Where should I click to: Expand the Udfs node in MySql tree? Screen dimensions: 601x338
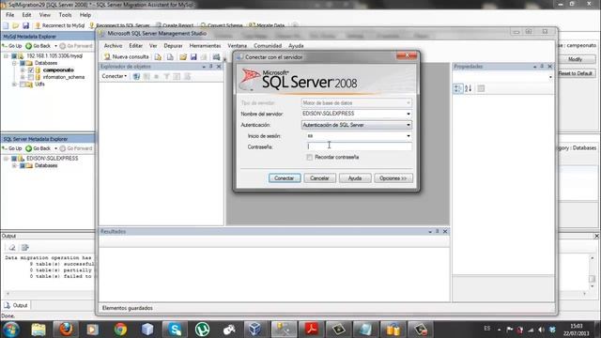pyautogui.click(x=14, y=84)
